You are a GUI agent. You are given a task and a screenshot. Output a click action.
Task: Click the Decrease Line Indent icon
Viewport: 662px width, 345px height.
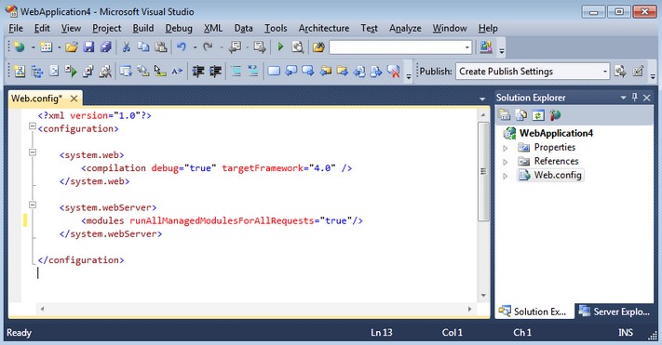pos(198,72)
